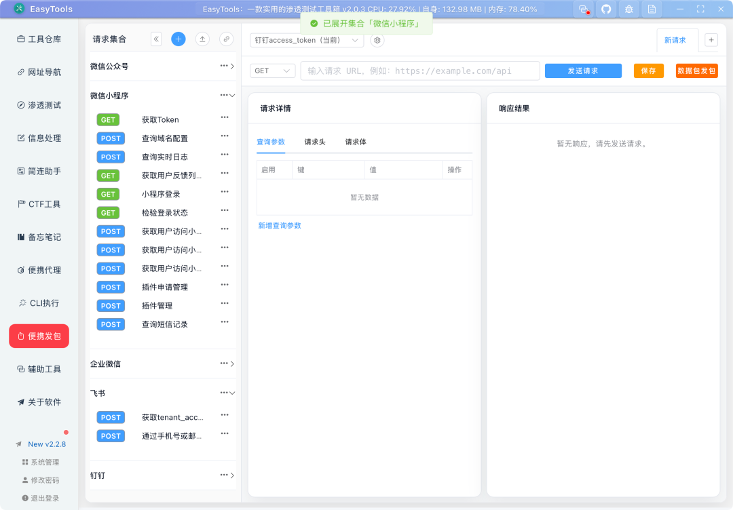
Task: Open 工具仓库 in the sidebar
Action: coord(39,39)
